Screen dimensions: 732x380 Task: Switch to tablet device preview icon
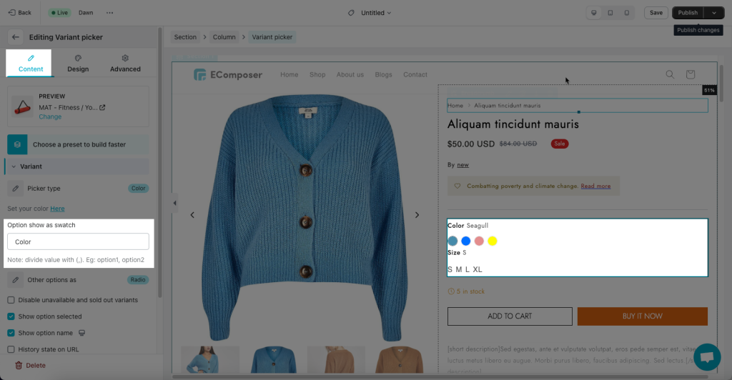[x=610, y=13]
